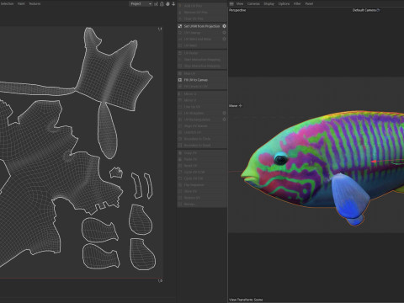
Task: Open options gear beside UV Unwrap
Action: [x=224, y=33]
